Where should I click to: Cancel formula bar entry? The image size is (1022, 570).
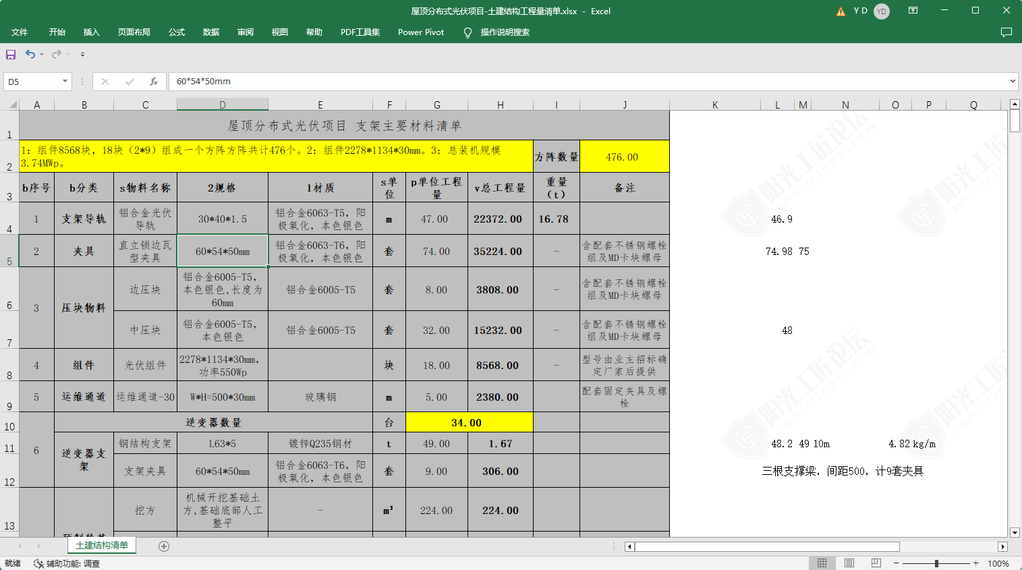pos(105,82)
